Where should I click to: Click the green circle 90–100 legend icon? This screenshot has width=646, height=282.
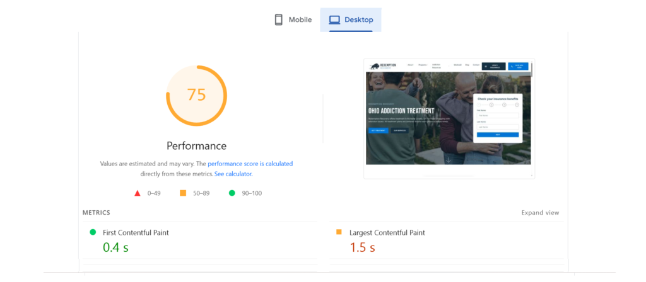click(232, 193)
